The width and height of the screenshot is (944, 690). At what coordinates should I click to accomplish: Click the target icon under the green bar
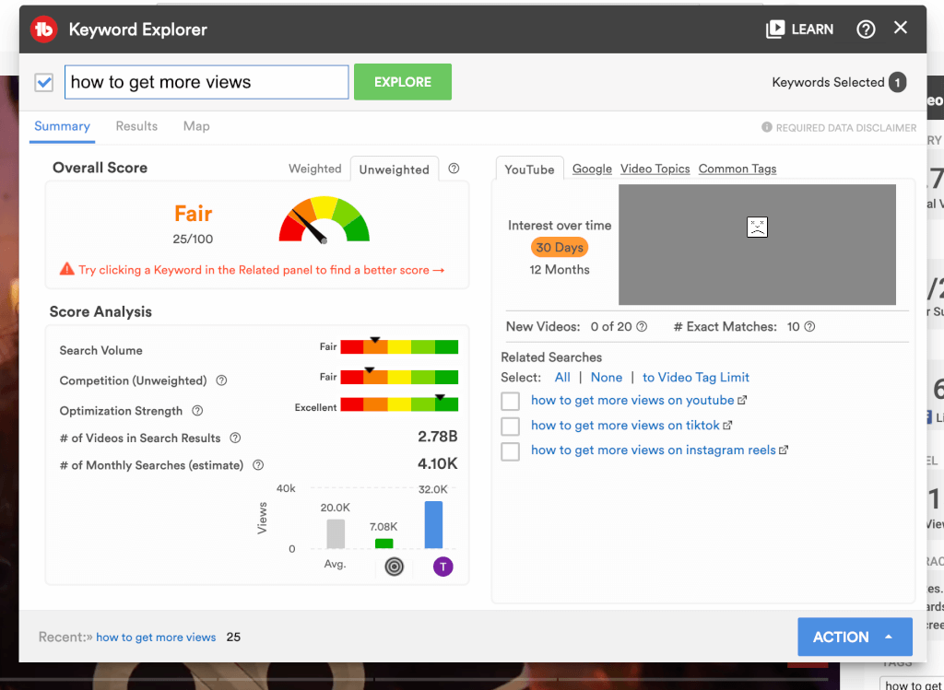point(395,567)
